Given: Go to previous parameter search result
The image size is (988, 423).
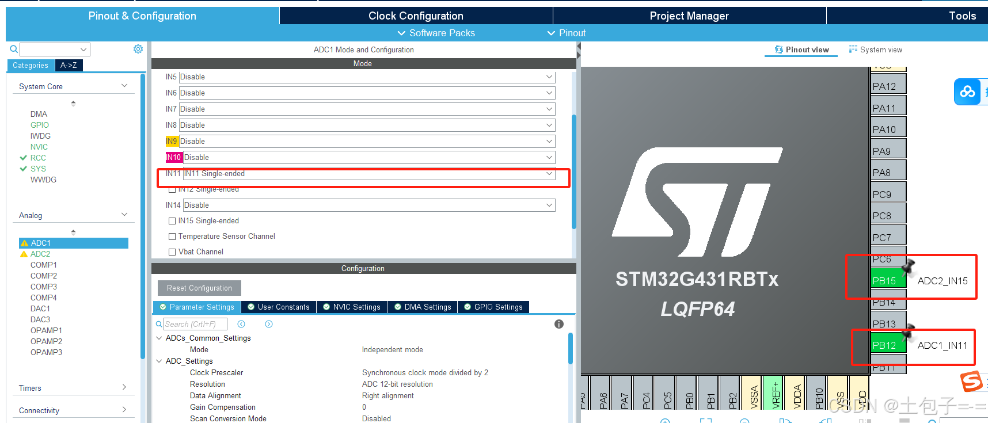Looking at the screenshot, I should point(241,324).
